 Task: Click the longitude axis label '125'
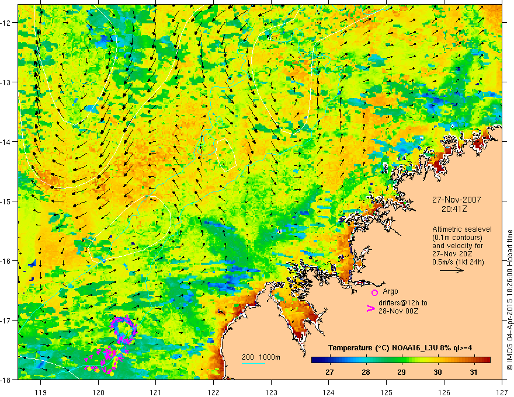387,392
